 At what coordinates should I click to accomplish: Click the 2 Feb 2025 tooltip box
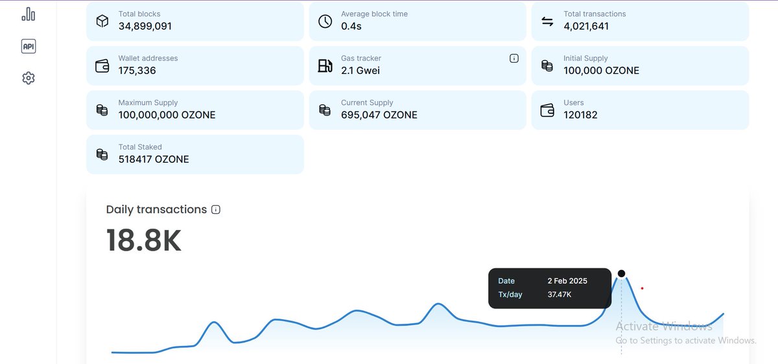550,288
